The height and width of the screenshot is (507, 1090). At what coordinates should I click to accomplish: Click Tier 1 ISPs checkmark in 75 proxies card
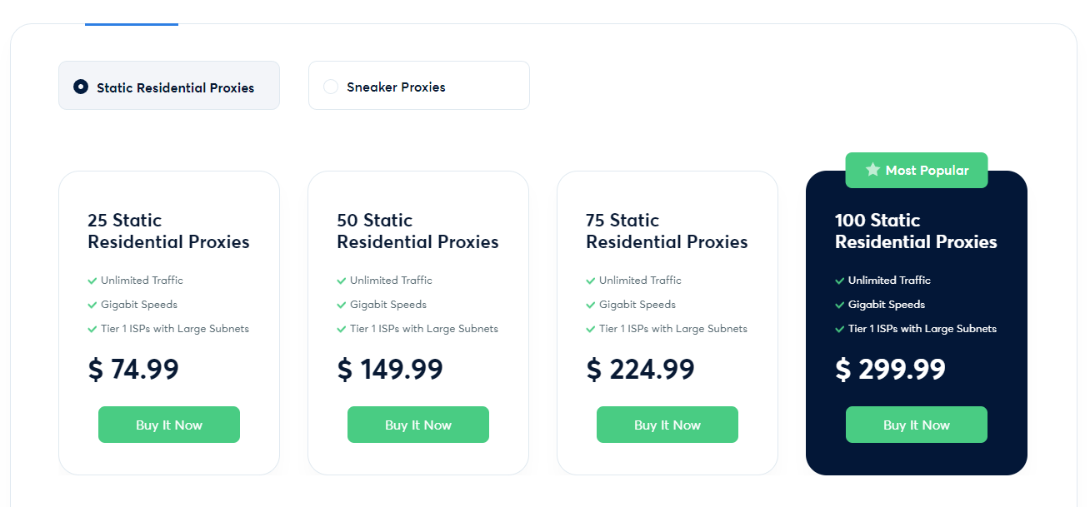coord(591,329)
